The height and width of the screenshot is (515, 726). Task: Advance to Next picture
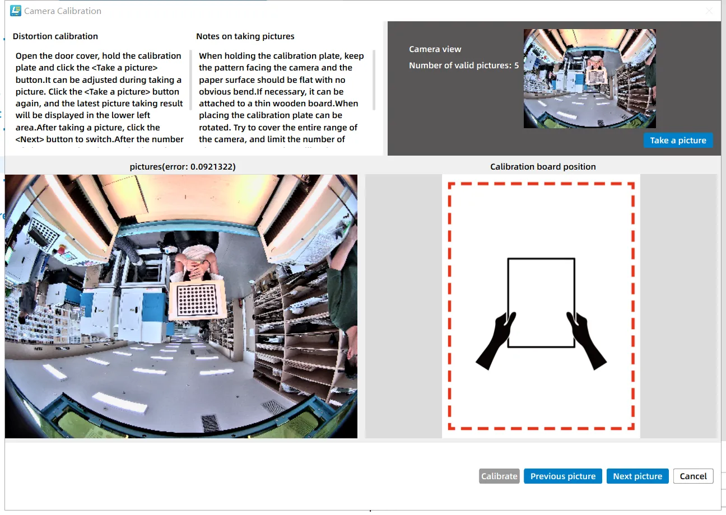click(637, 476)
